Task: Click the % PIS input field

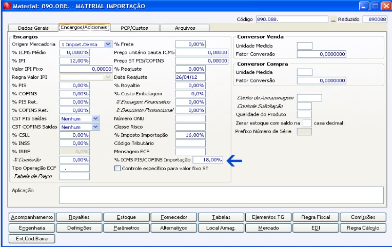Action: click(74, 86)
